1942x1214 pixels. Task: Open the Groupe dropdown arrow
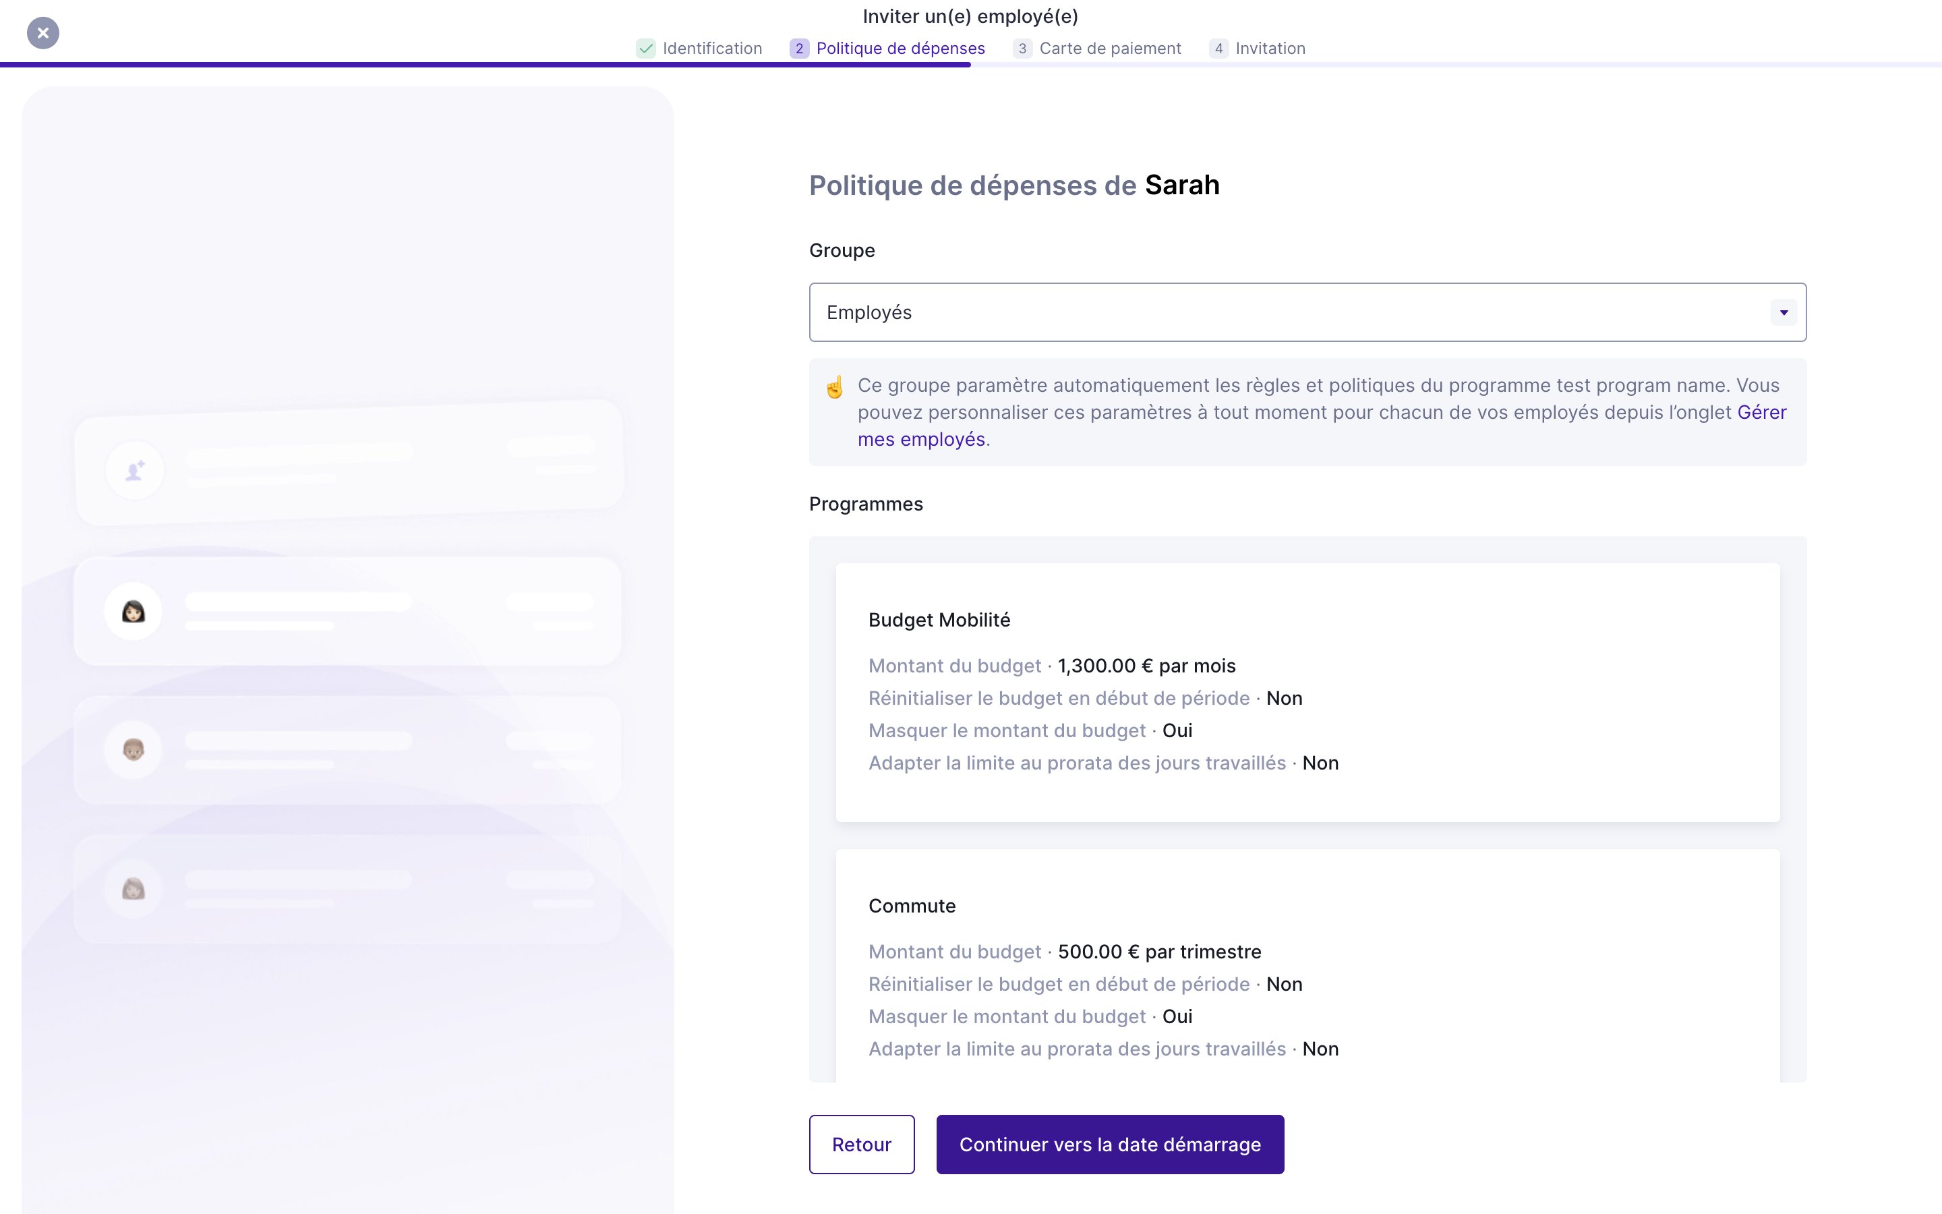1783,312
